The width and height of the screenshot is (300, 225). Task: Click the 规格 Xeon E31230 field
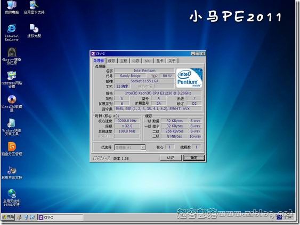click(x=158, y=93)
